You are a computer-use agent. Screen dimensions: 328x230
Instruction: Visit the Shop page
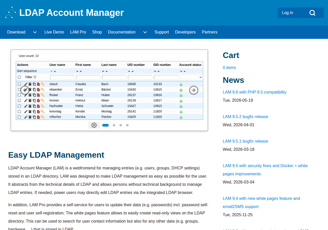tap(97, 32)
